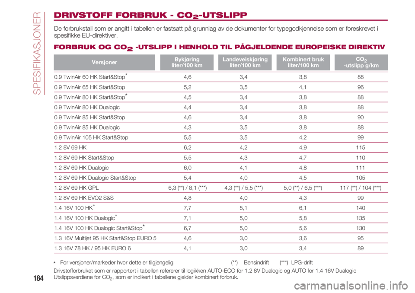Click CO2 value "130"
This screenshot has width=415, height=293.
[361, 228]
